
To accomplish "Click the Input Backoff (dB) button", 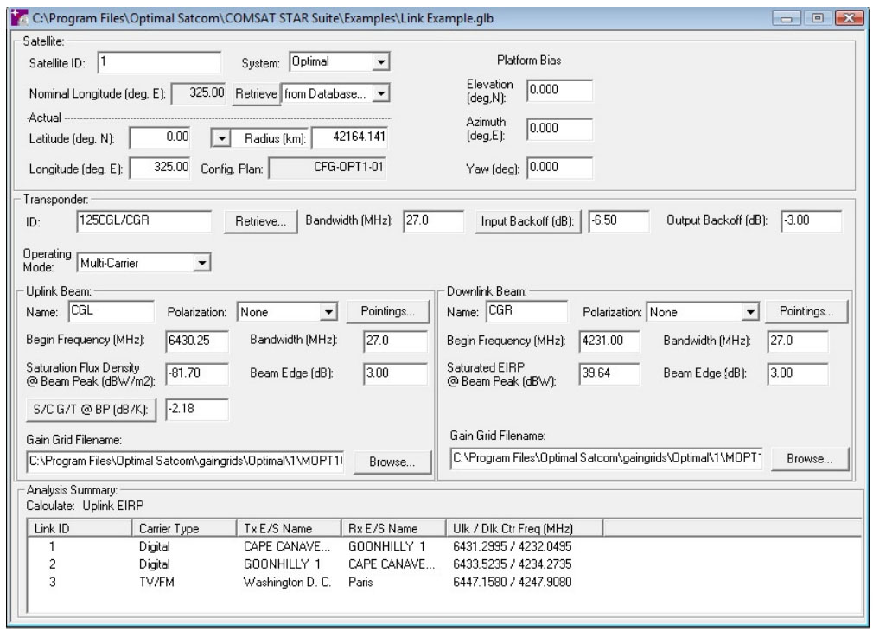I will pyautogui.click(x=528, y=221).
